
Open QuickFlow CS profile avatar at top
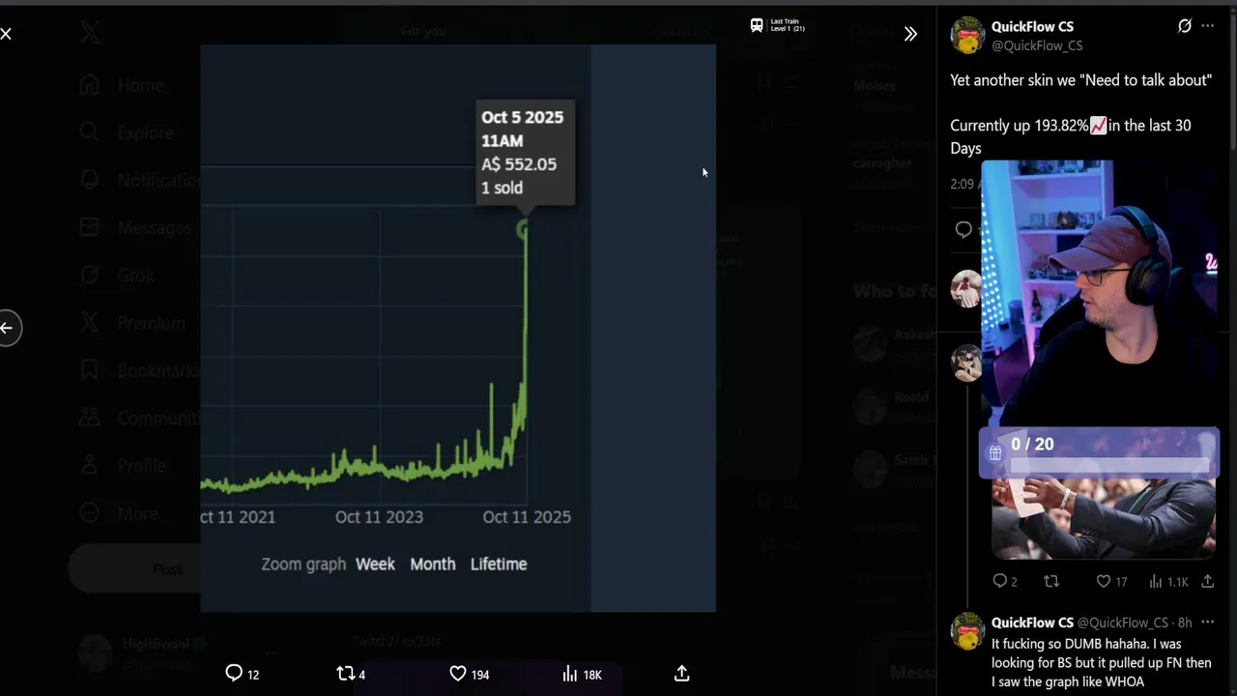[967, 36]
